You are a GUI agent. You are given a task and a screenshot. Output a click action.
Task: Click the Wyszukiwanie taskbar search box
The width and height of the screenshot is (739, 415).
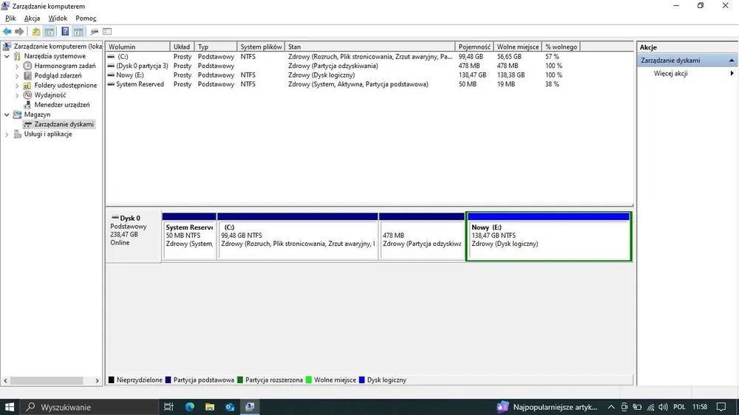pos(89,407)
